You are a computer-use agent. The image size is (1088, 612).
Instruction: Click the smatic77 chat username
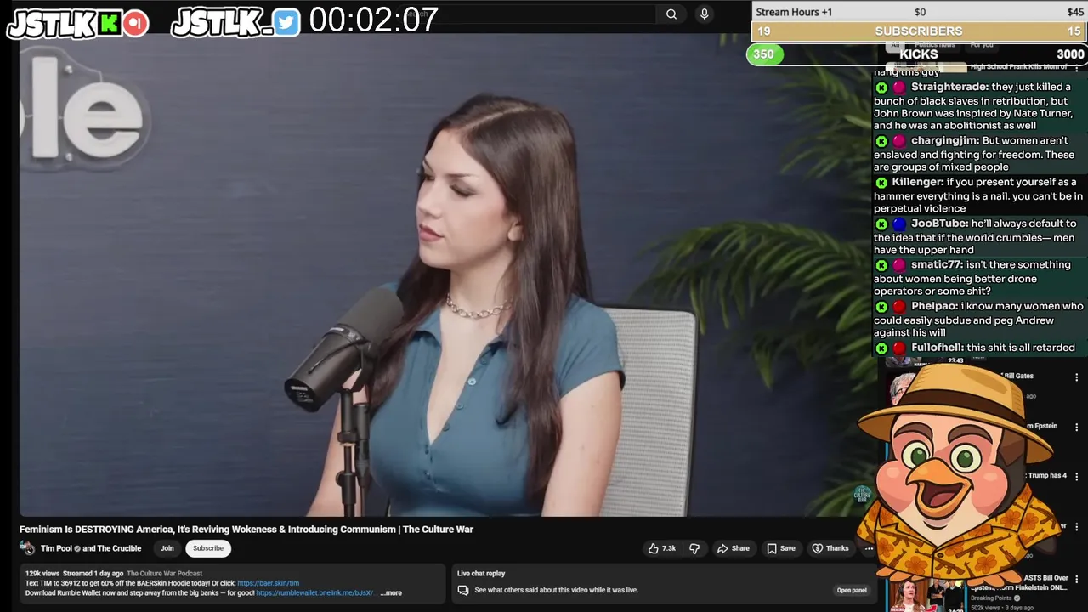936,264
